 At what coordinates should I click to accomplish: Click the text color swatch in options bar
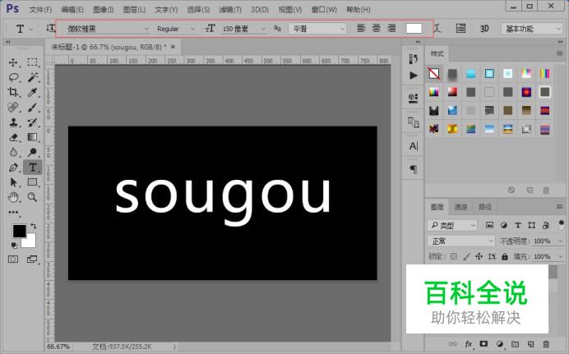pos(414,28)
